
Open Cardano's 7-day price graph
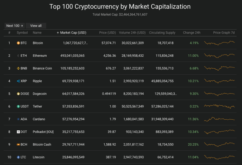pos(219,119)
